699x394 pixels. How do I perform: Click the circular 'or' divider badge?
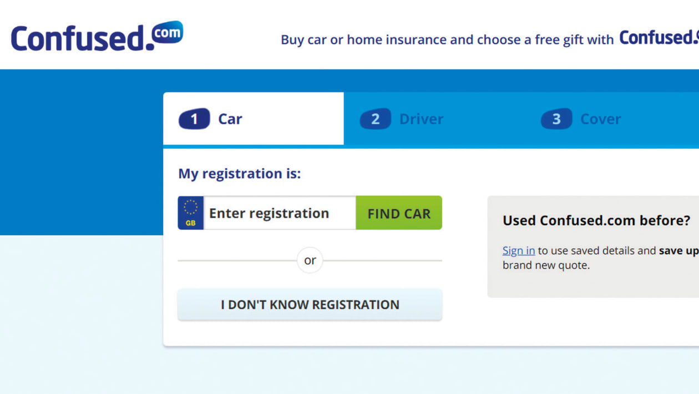[310, 260]
